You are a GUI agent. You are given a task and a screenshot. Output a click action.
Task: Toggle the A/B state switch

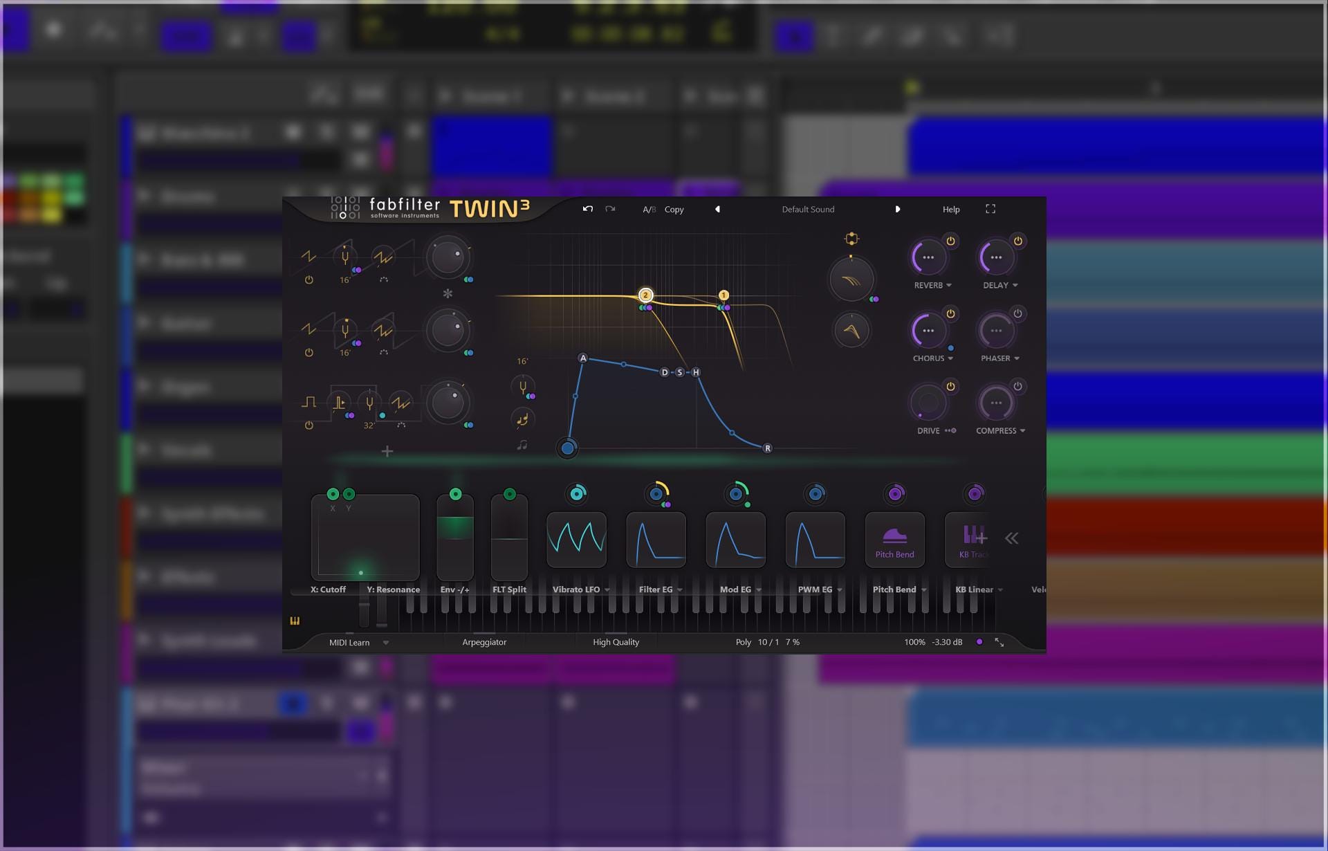pyautogui.click(x=649, y=210)
